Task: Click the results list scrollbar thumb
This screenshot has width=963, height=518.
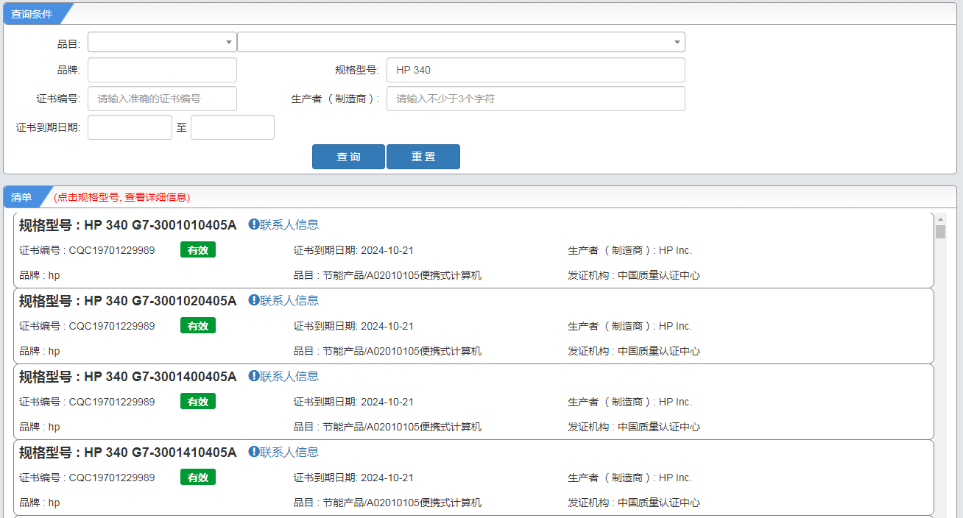Action: [940, 232]
